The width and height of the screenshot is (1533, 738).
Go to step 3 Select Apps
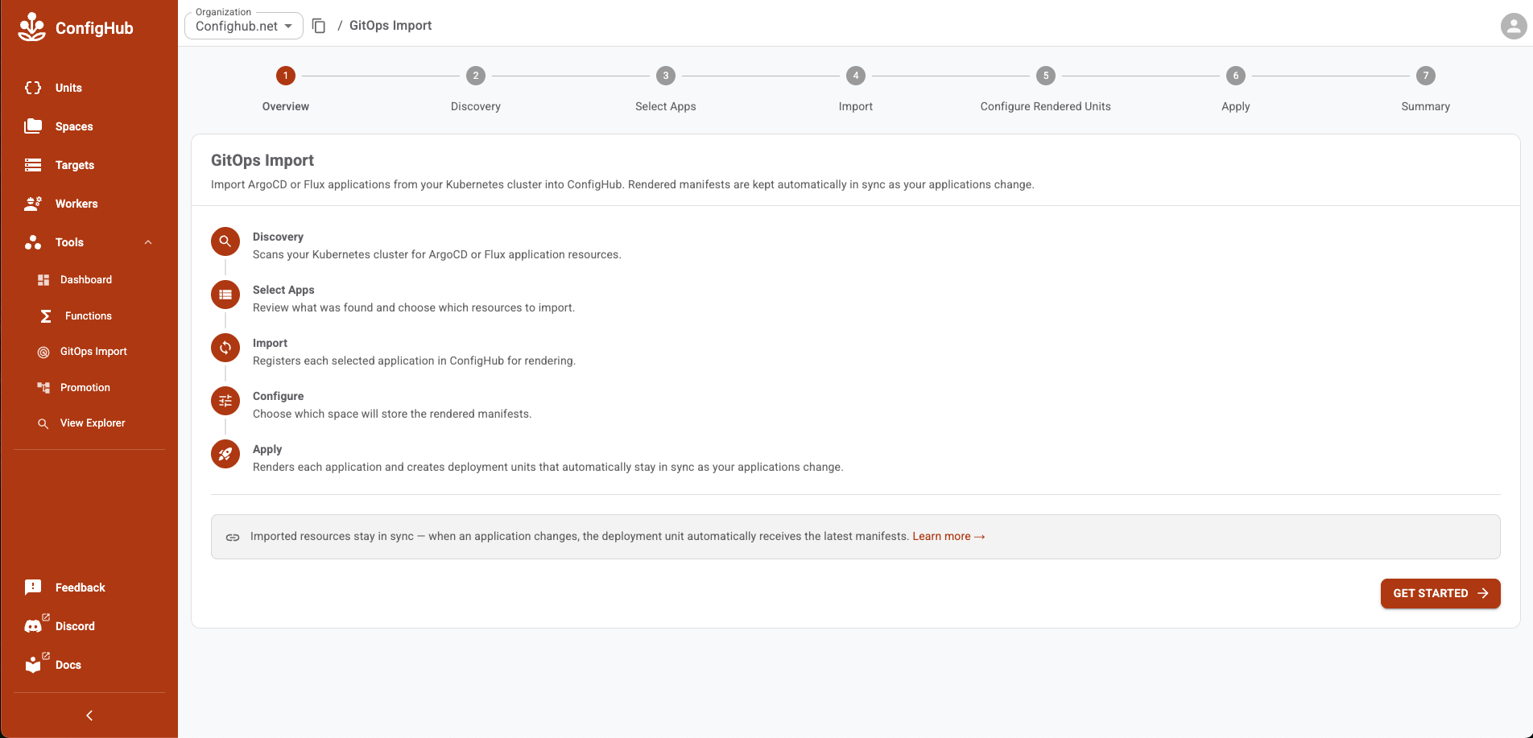666,89
